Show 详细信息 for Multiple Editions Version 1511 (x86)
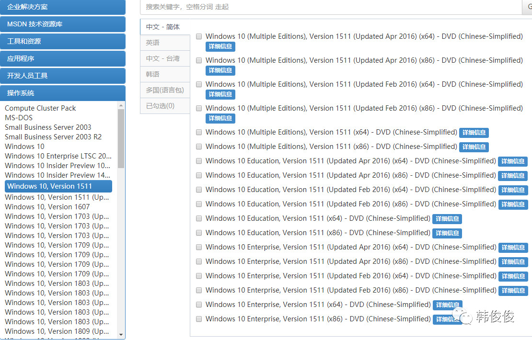Screen dimensions: 532x340 [x=474, y=147]
